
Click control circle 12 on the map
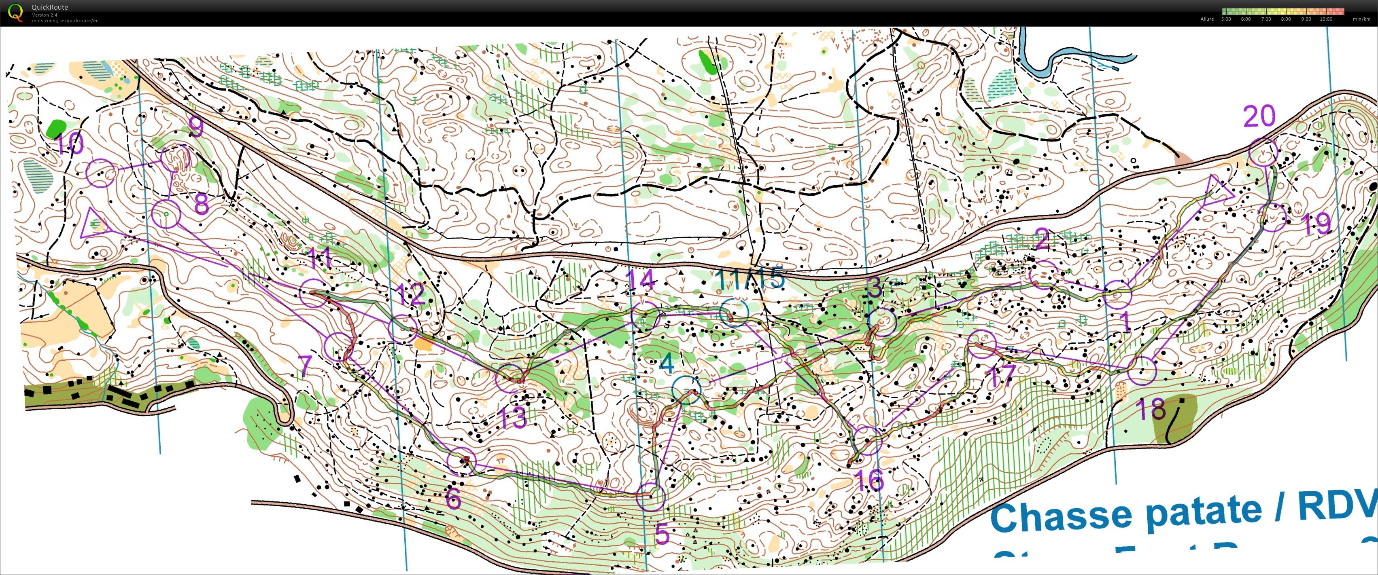point(403,329)
